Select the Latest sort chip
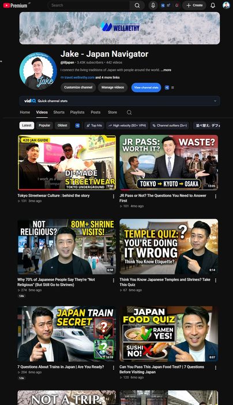Viewport: 233px width, 405px height. 27,126
